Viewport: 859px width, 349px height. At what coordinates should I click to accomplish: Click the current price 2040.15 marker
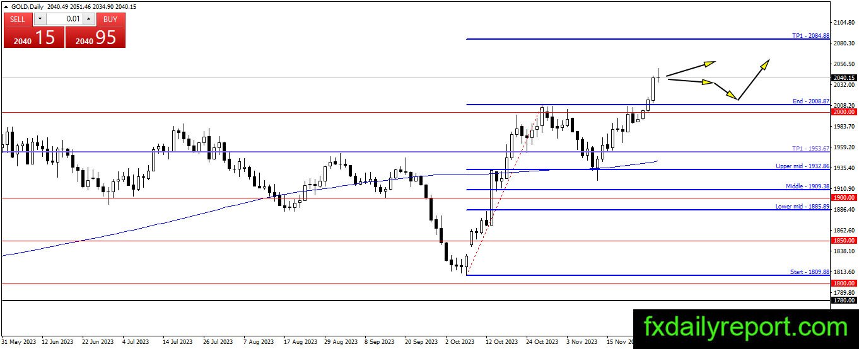pos(844,77)
